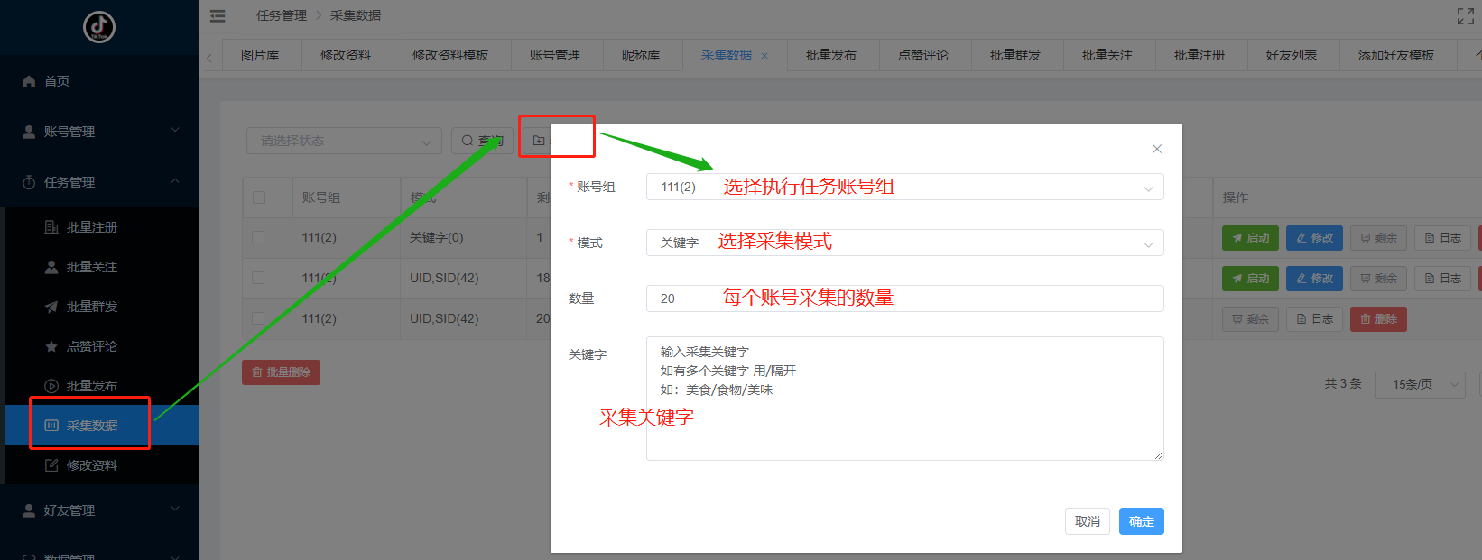The image size is (1482, 560).
Task: Click the add-folder icon button beside search
Action: point(539,141)
